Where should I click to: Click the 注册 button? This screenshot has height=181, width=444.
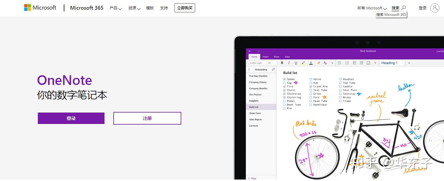pos(147,118)
